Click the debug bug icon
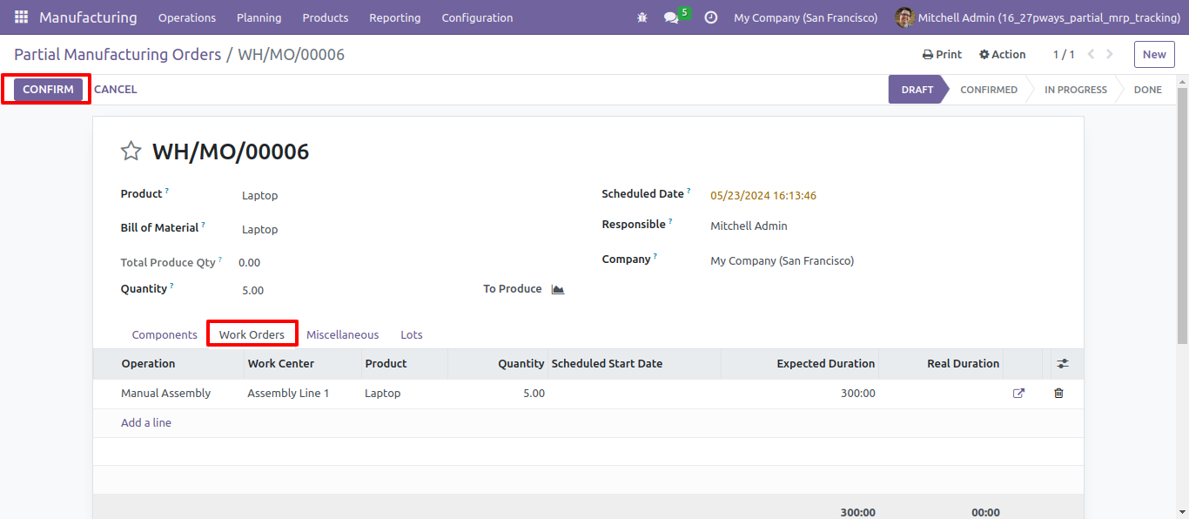 pos(642,17)
